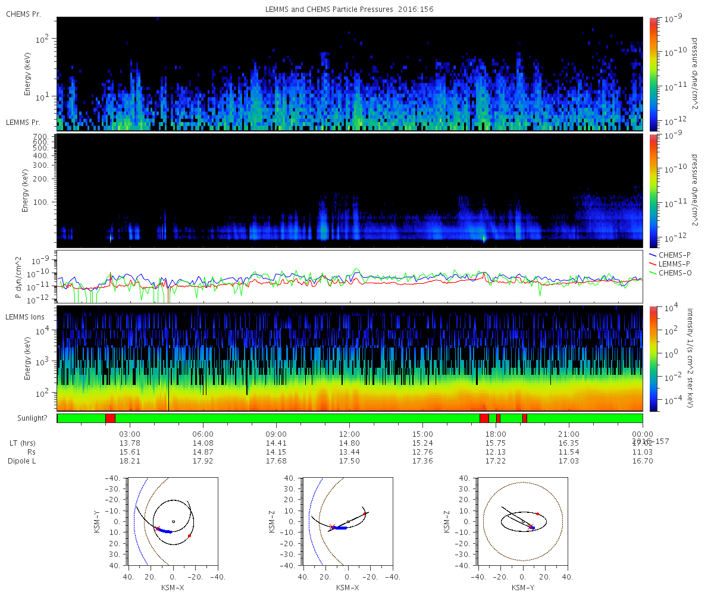
Task: Click the Dipole L value 16.70
Action: [x=643, y=461]
